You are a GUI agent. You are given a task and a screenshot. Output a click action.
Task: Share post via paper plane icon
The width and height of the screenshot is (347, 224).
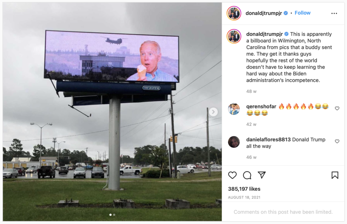262,175
